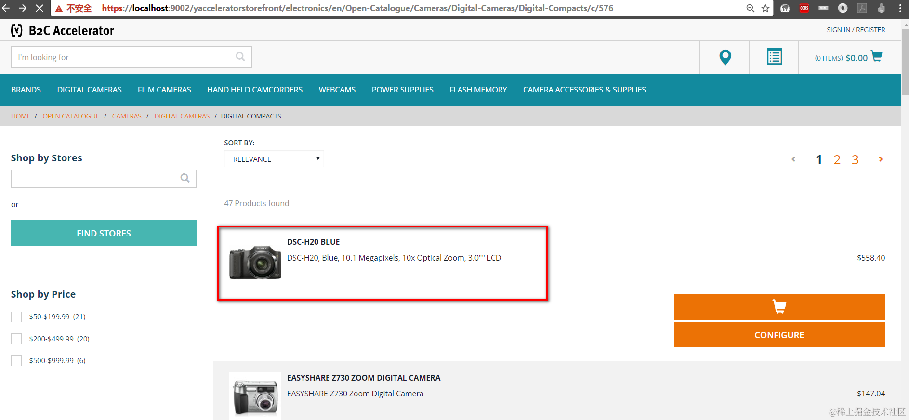Open the Sort By Relevance dropdown
The width and height of the screenshot is (909, 420).
pos(274,159)
